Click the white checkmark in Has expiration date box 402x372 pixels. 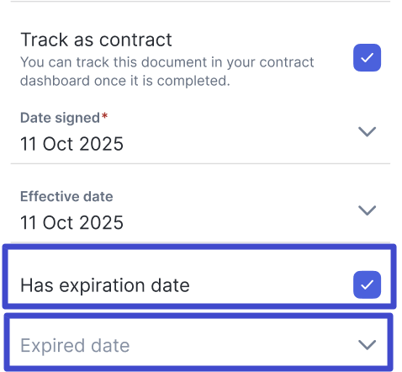(x=367, y=284)
